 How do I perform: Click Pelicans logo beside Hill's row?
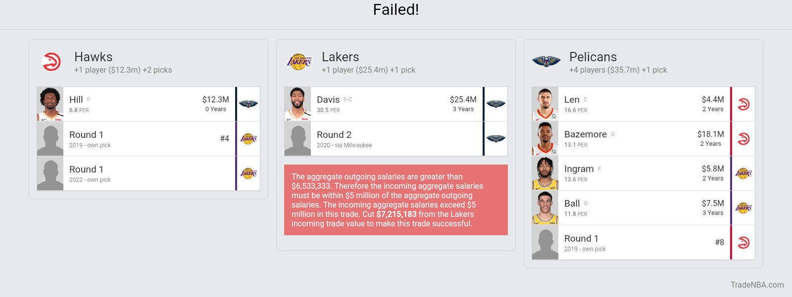248,104
